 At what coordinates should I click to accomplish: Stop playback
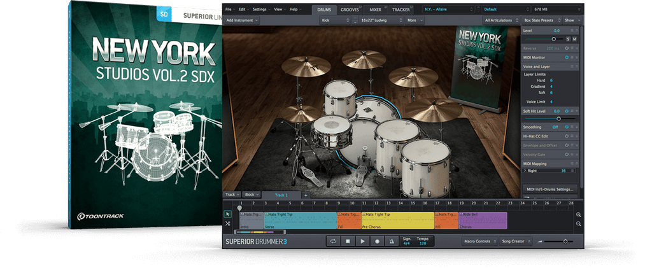348,241
